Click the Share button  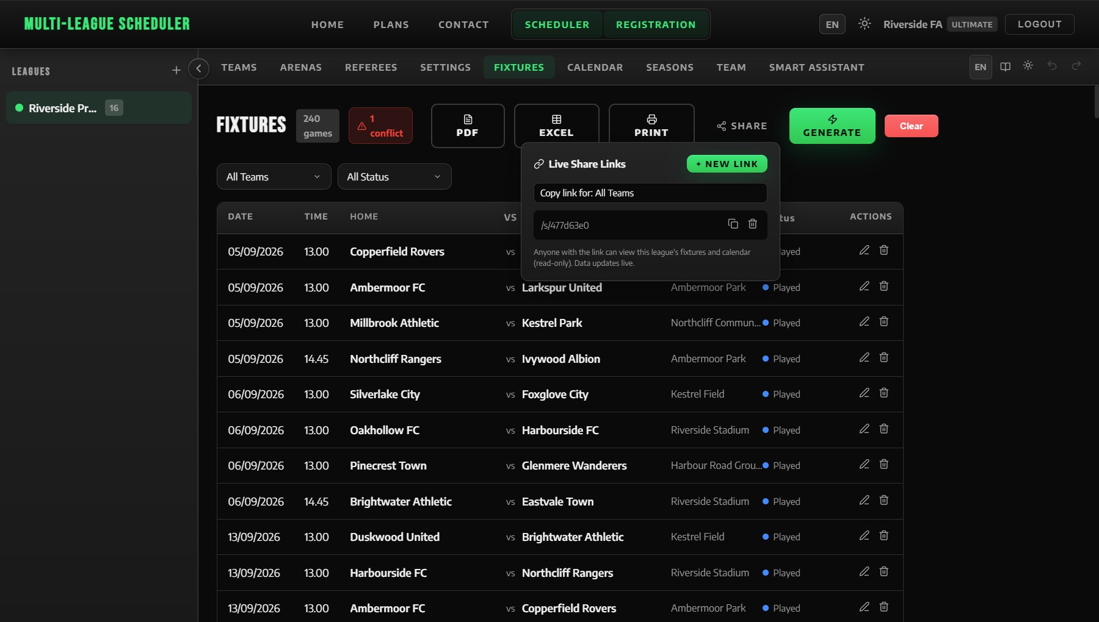[742, 126]
